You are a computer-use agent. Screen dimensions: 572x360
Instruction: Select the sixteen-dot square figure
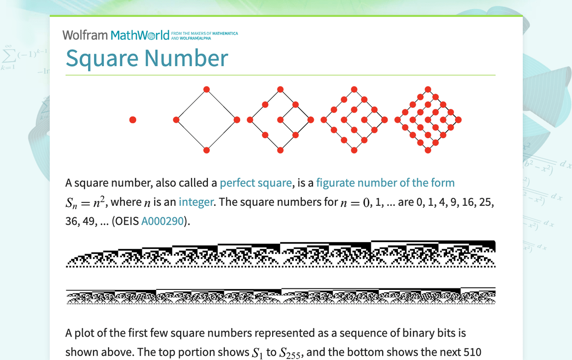[x=354, y=120]
